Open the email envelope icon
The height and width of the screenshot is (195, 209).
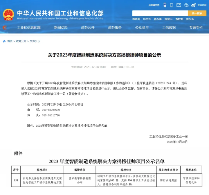(179, 5)
